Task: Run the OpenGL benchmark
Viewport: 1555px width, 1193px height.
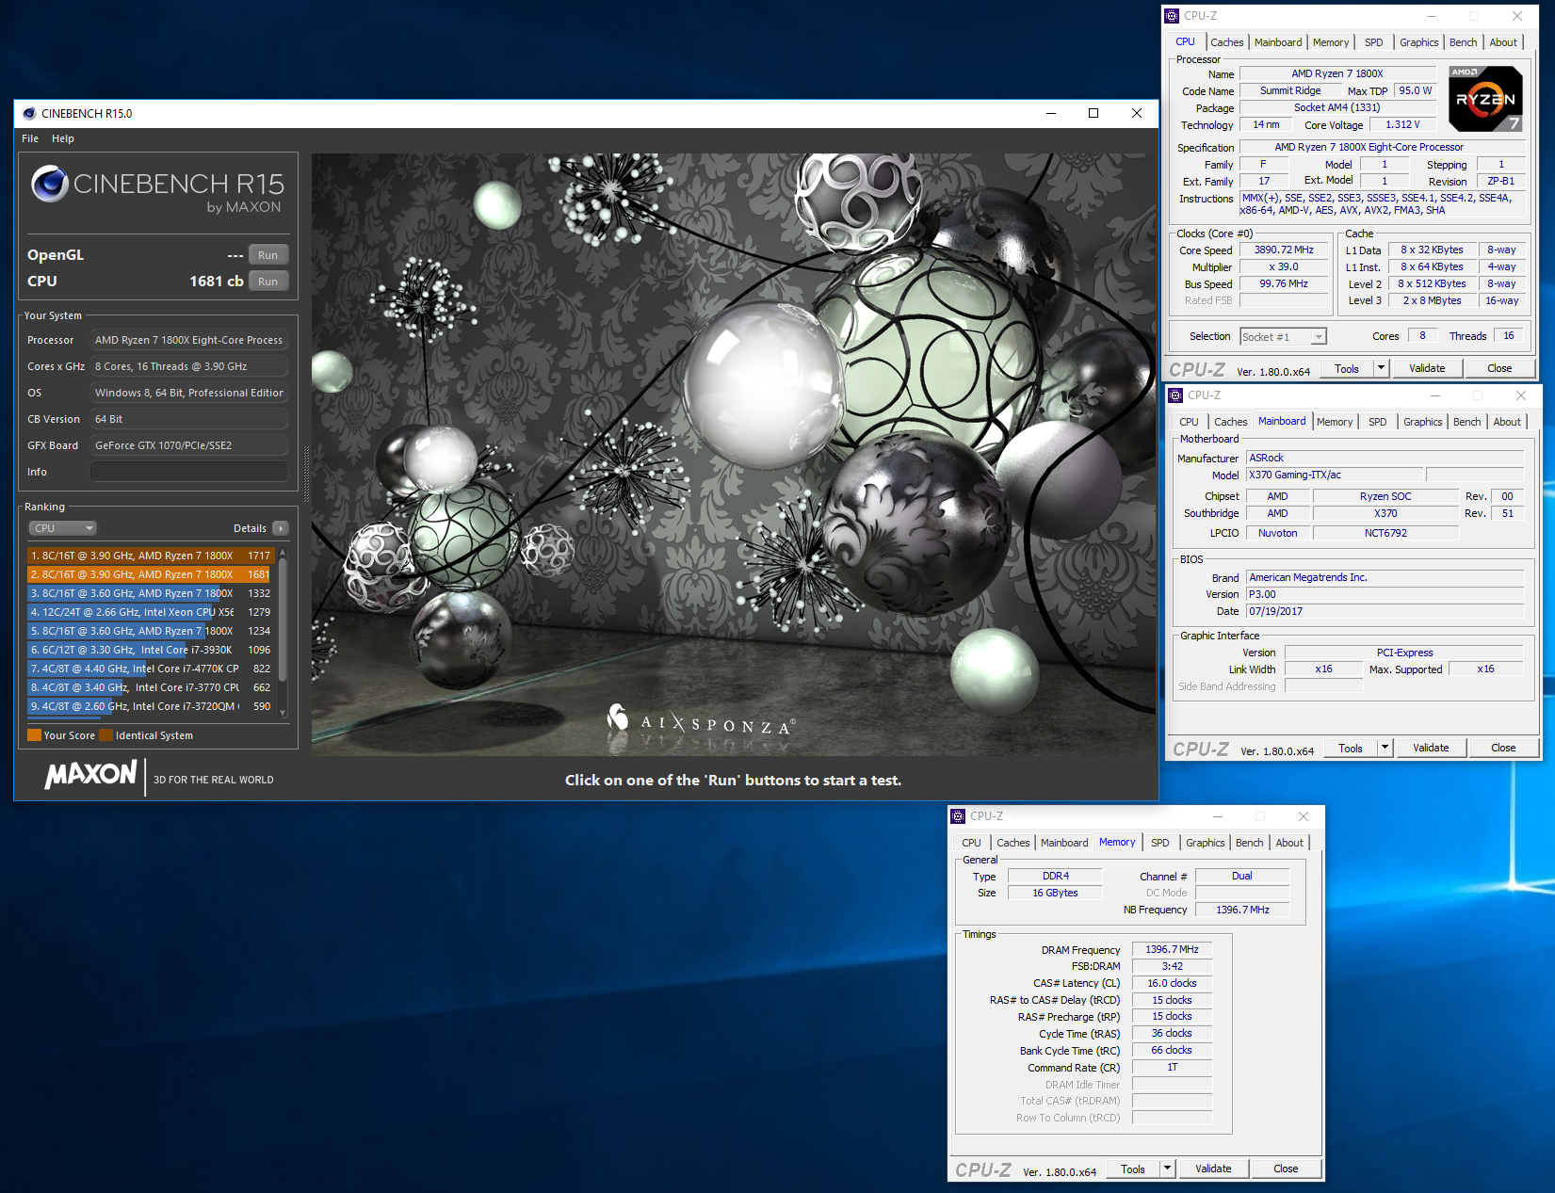Action: pyautogui.click(x=268, y=255)
